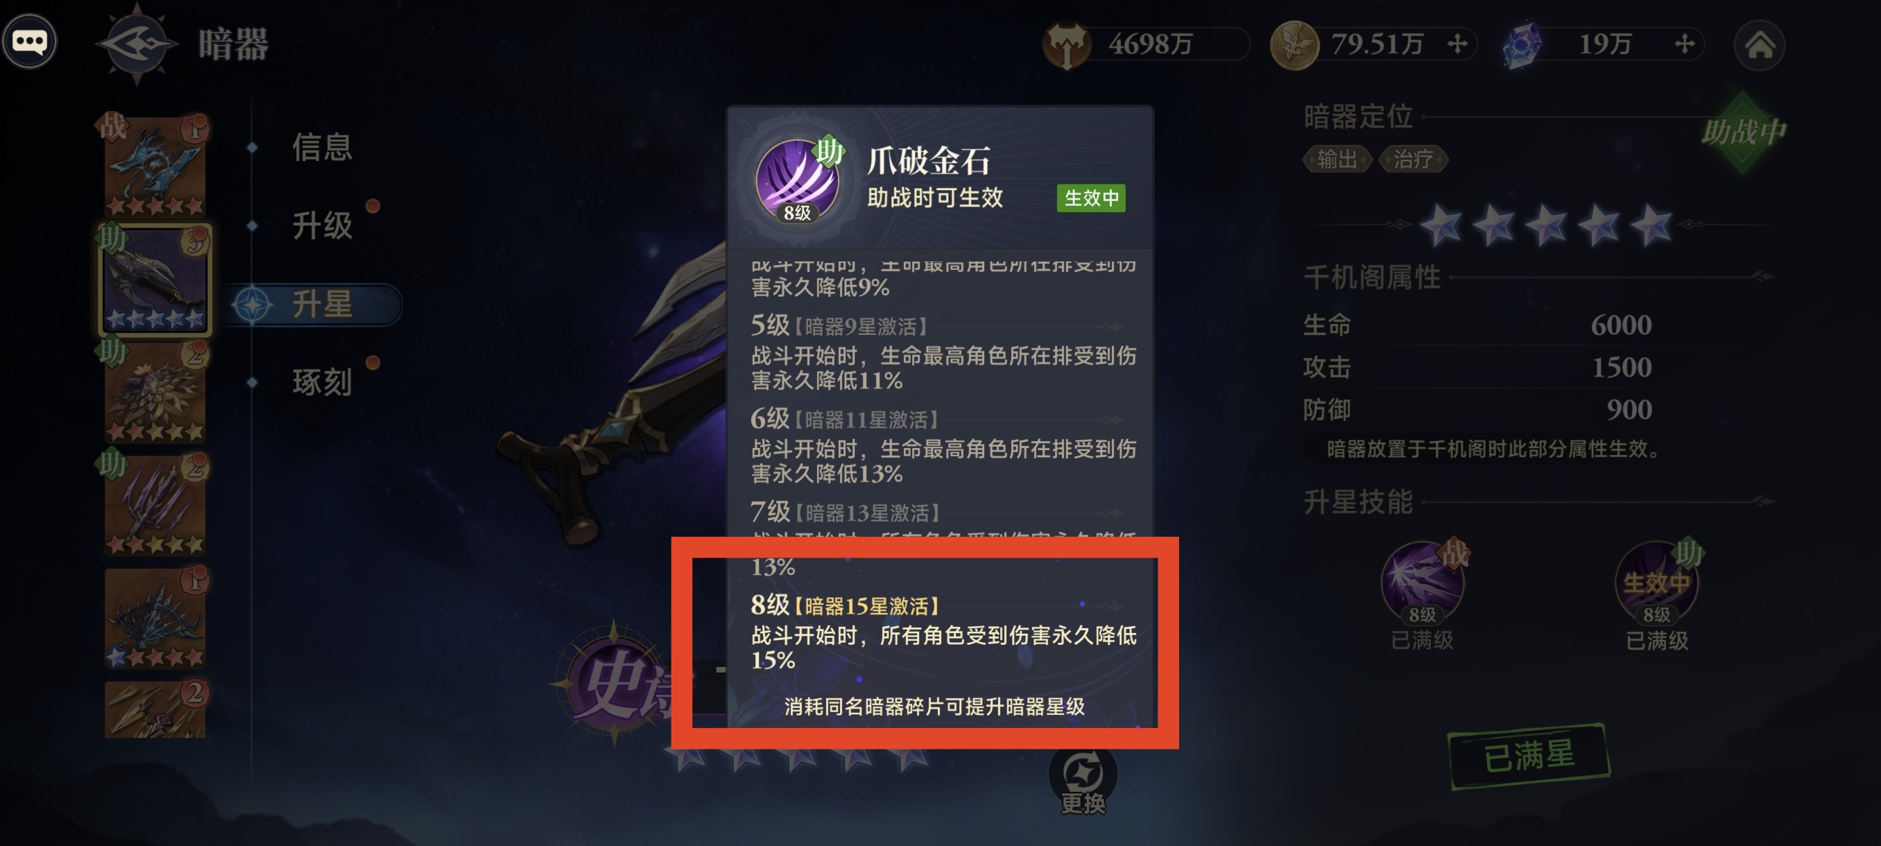The height and width of the screenshot is (846, 1881).
Task: Tap the 已满星 button
Action: click(x=1529, y=755)
